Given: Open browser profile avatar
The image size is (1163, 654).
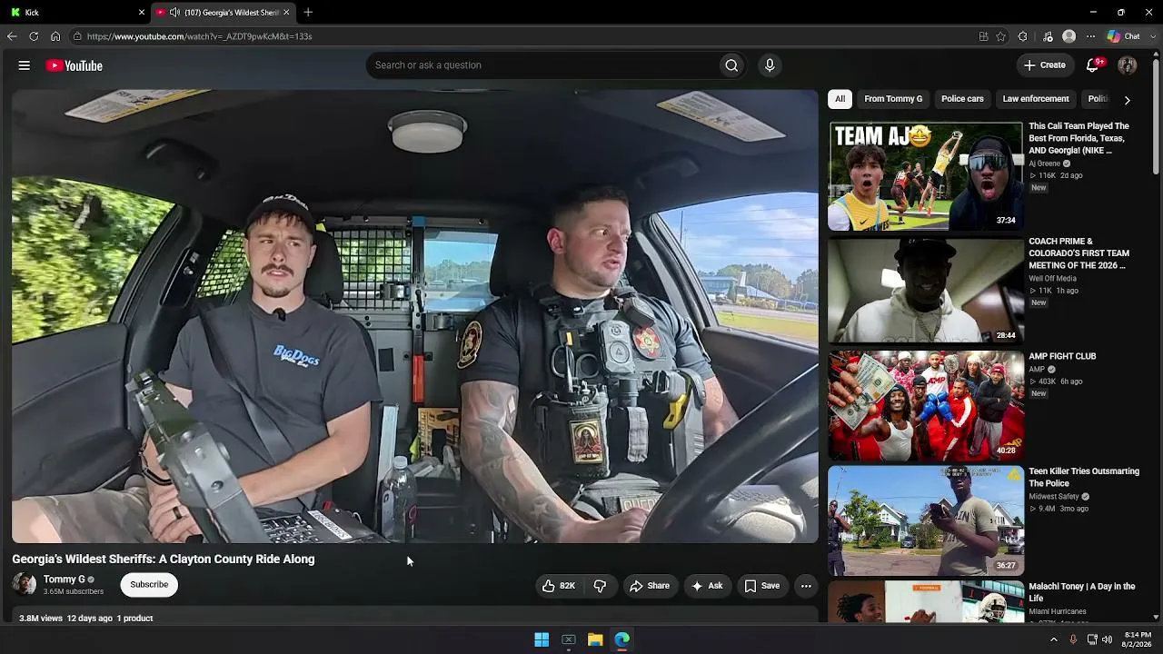Looking at the screenshot, I should click(1069, 36).
